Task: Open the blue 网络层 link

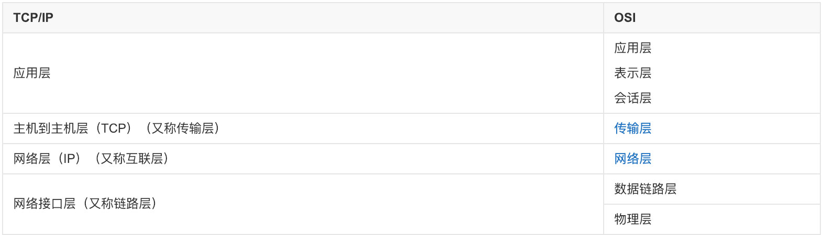Action: click(x=632, y=159)
